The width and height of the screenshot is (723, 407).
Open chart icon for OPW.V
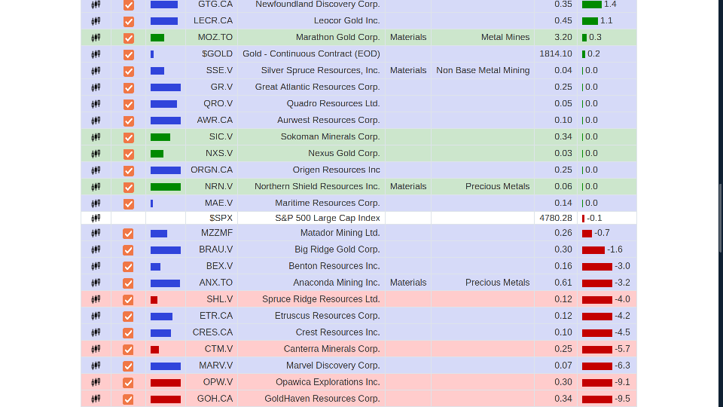click(x=96, y=383)
